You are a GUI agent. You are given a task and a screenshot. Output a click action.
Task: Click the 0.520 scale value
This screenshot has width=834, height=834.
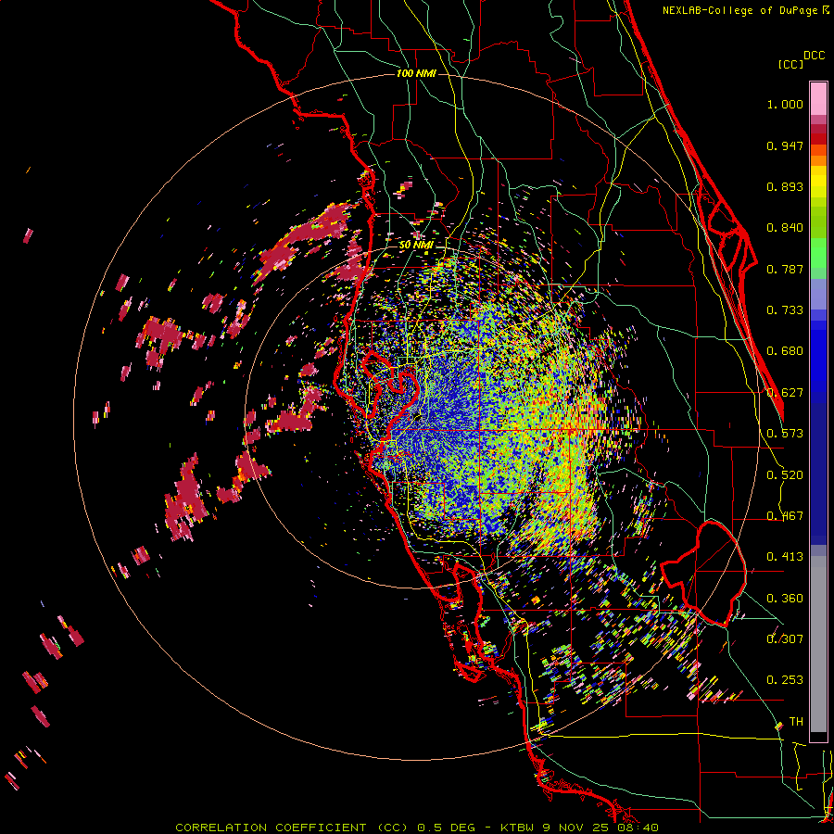coord(785,474)
